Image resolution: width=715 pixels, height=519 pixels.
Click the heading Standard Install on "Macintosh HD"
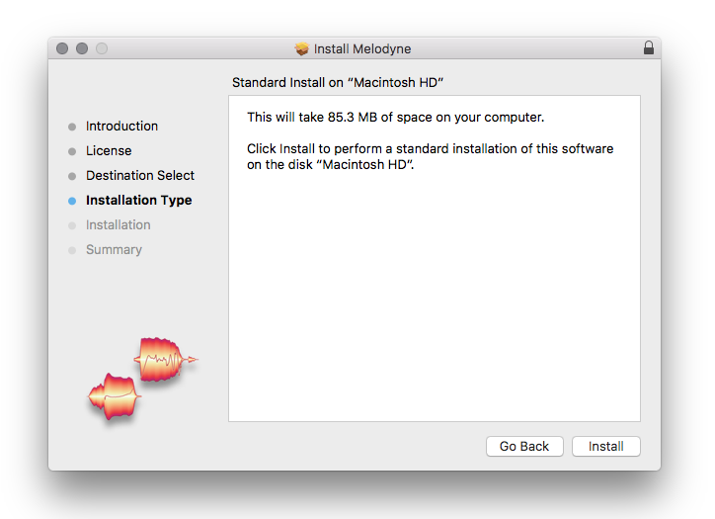(x=338, y=82)
